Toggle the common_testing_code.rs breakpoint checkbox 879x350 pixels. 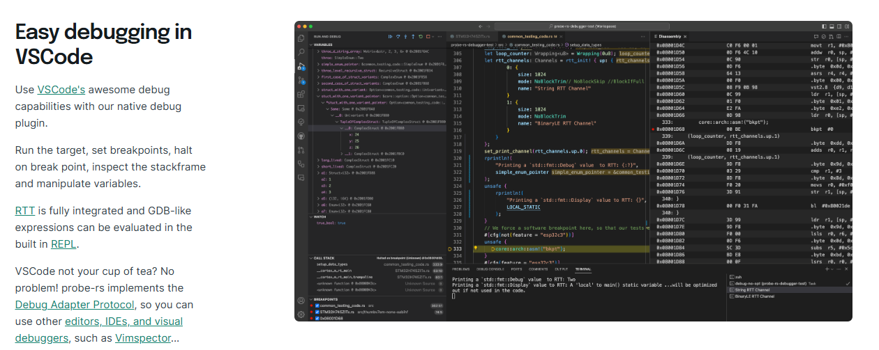(x=317, y=305)
